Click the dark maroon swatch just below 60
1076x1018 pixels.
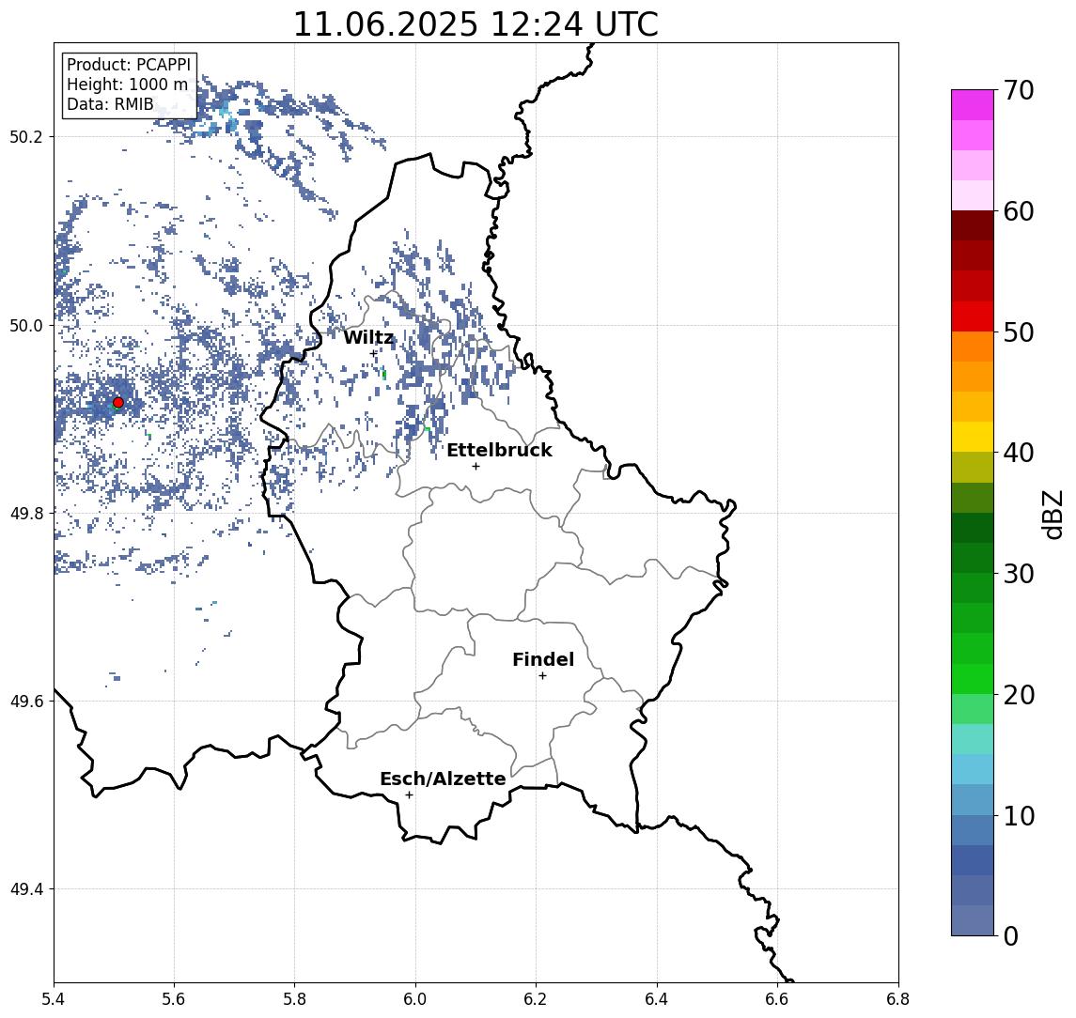click(973, 225)
